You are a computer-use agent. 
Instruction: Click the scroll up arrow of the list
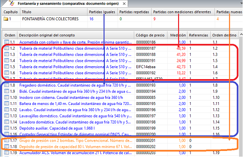pyautogui.click(x=241, y=34)
